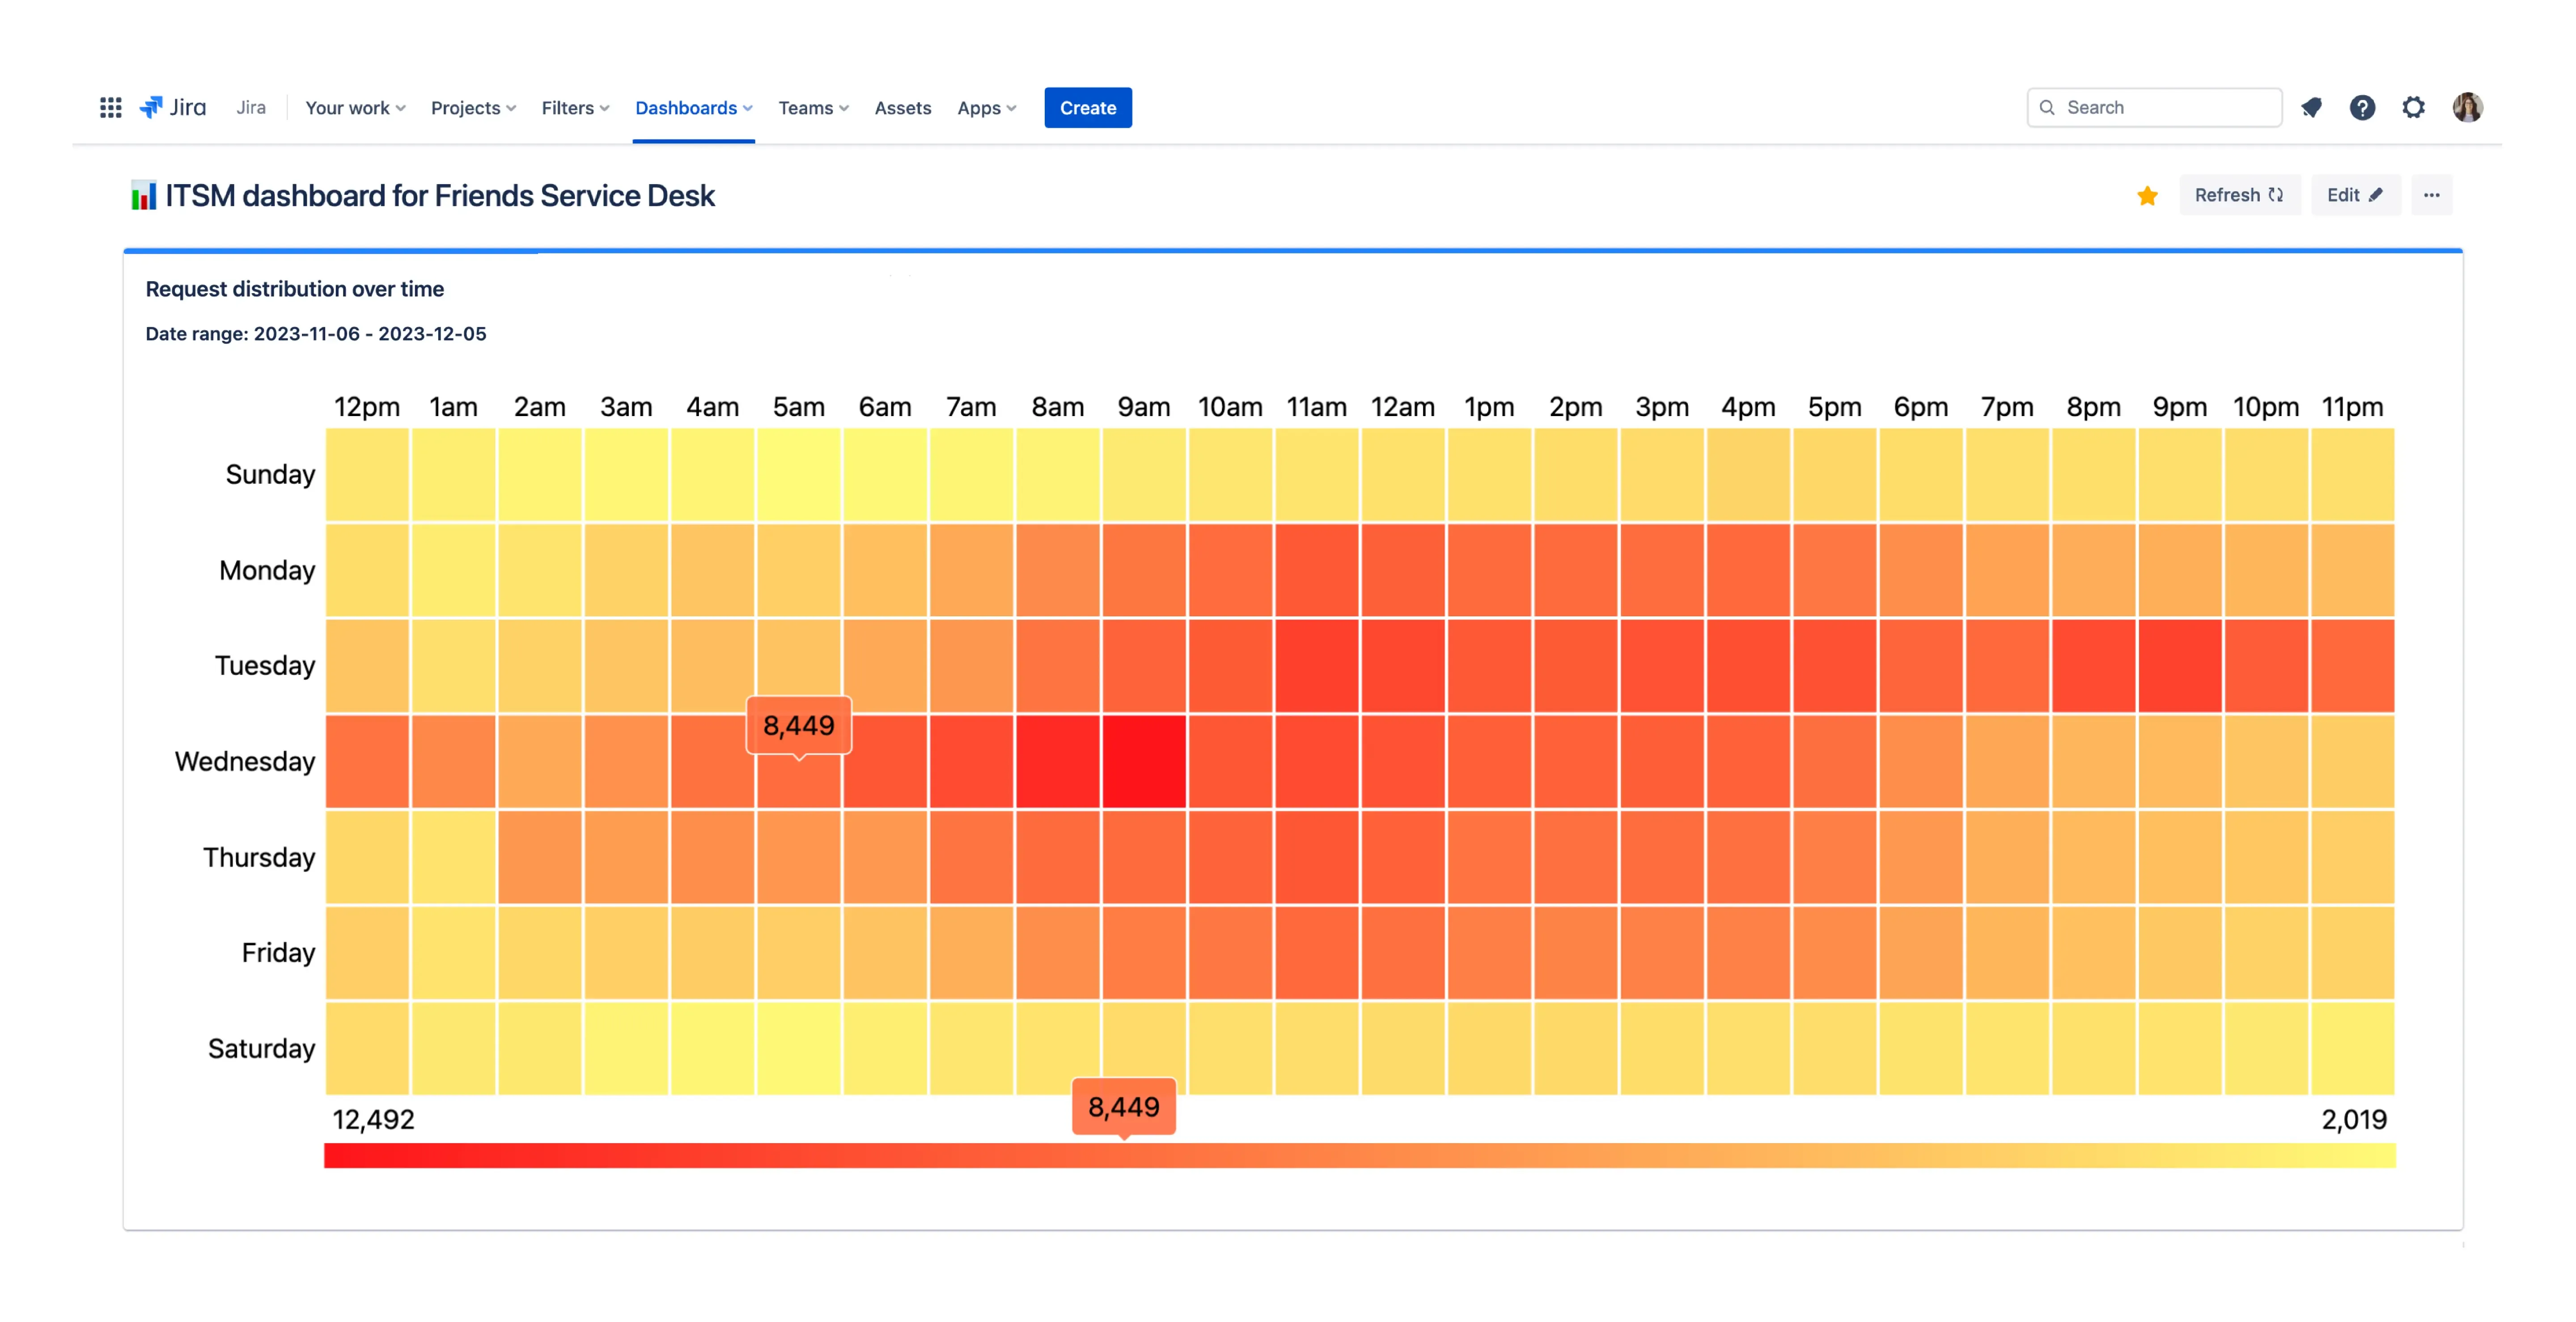Screen dimensions: 2576x1322
Task: Select the Teams menu item
Action: (806, 107)
